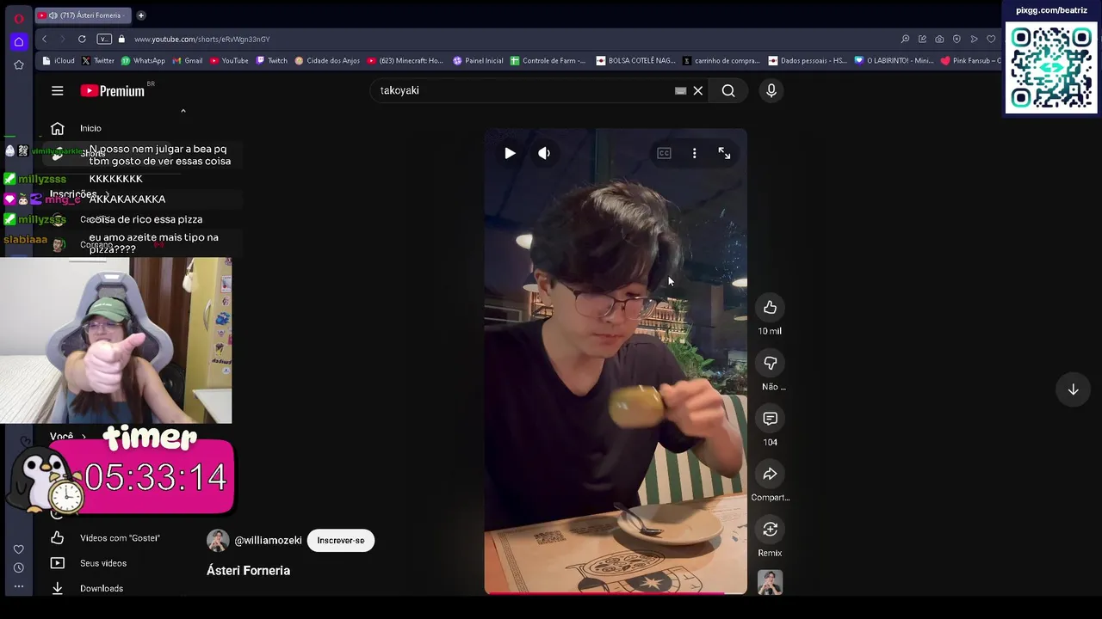Toggle the VPN badge in address bar
This screenshot has width=1102, height=619.
point(104,39)
